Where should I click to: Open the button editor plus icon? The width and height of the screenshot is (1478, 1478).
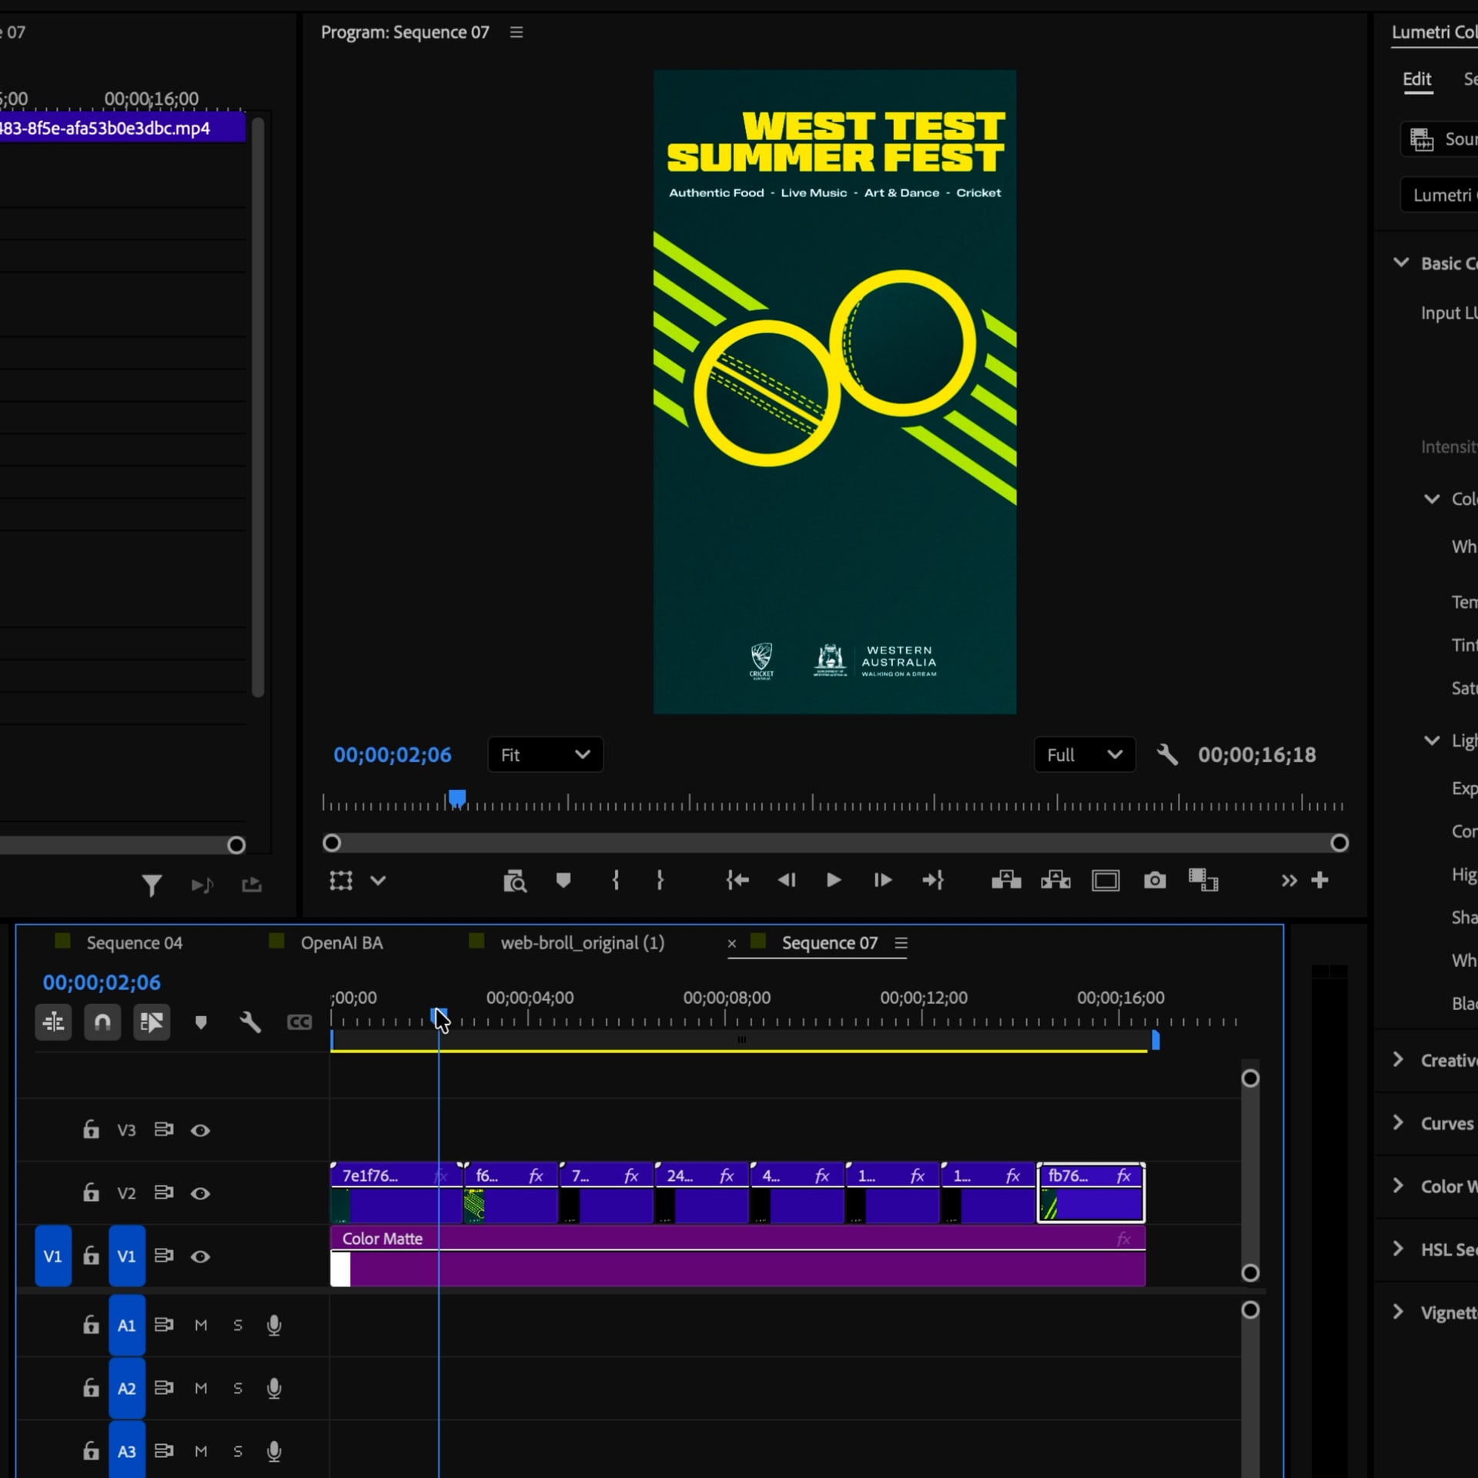1319,880
